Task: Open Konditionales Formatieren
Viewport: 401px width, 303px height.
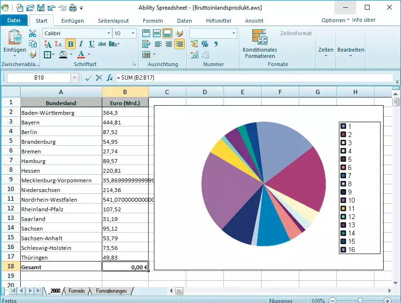Action: click(x=260, y=45)
